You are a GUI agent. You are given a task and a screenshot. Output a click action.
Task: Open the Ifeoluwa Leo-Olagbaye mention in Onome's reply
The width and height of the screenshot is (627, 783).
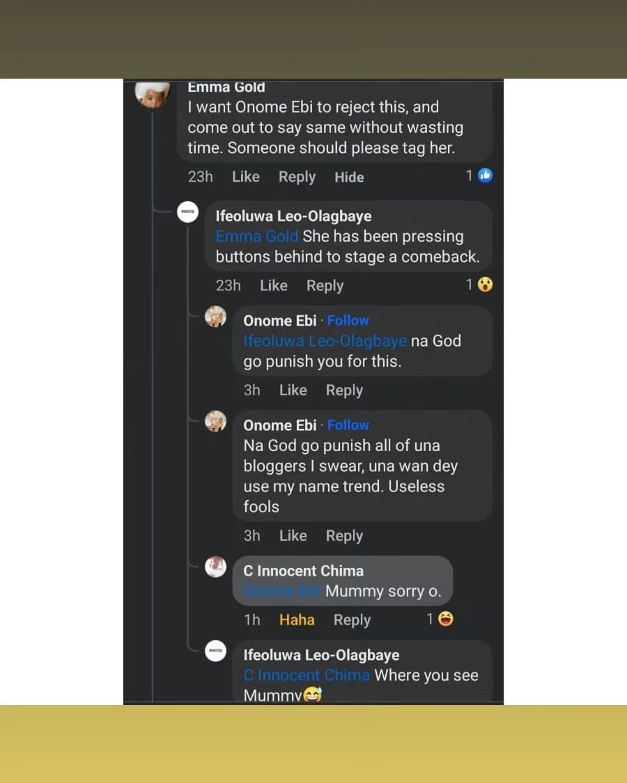tap(325, 341)
